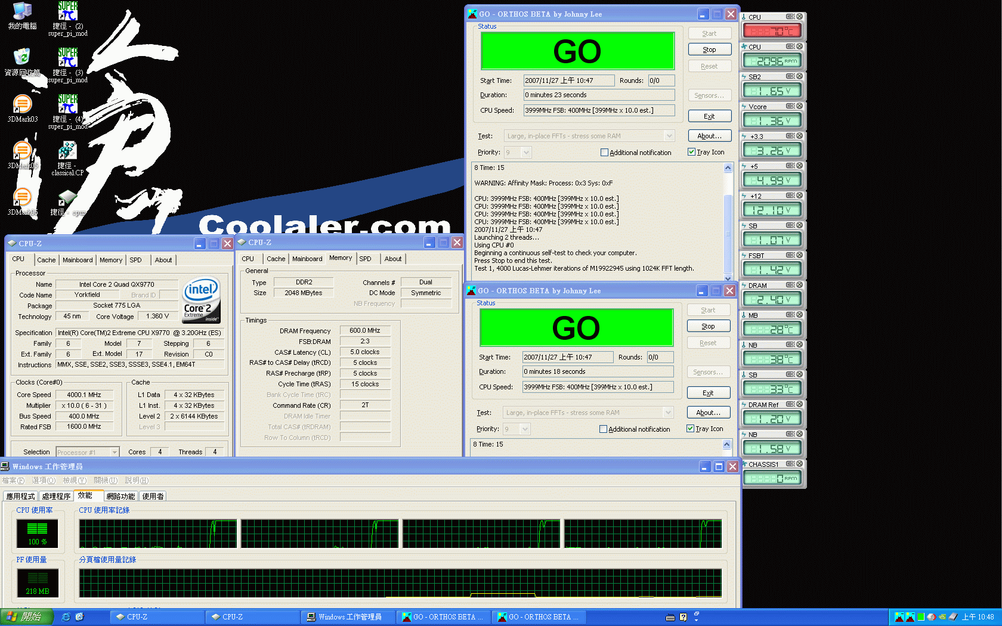Open the Test dropdown in lower Orthos window
Screen dimensions: 1002x626
(x=668, y=413)
